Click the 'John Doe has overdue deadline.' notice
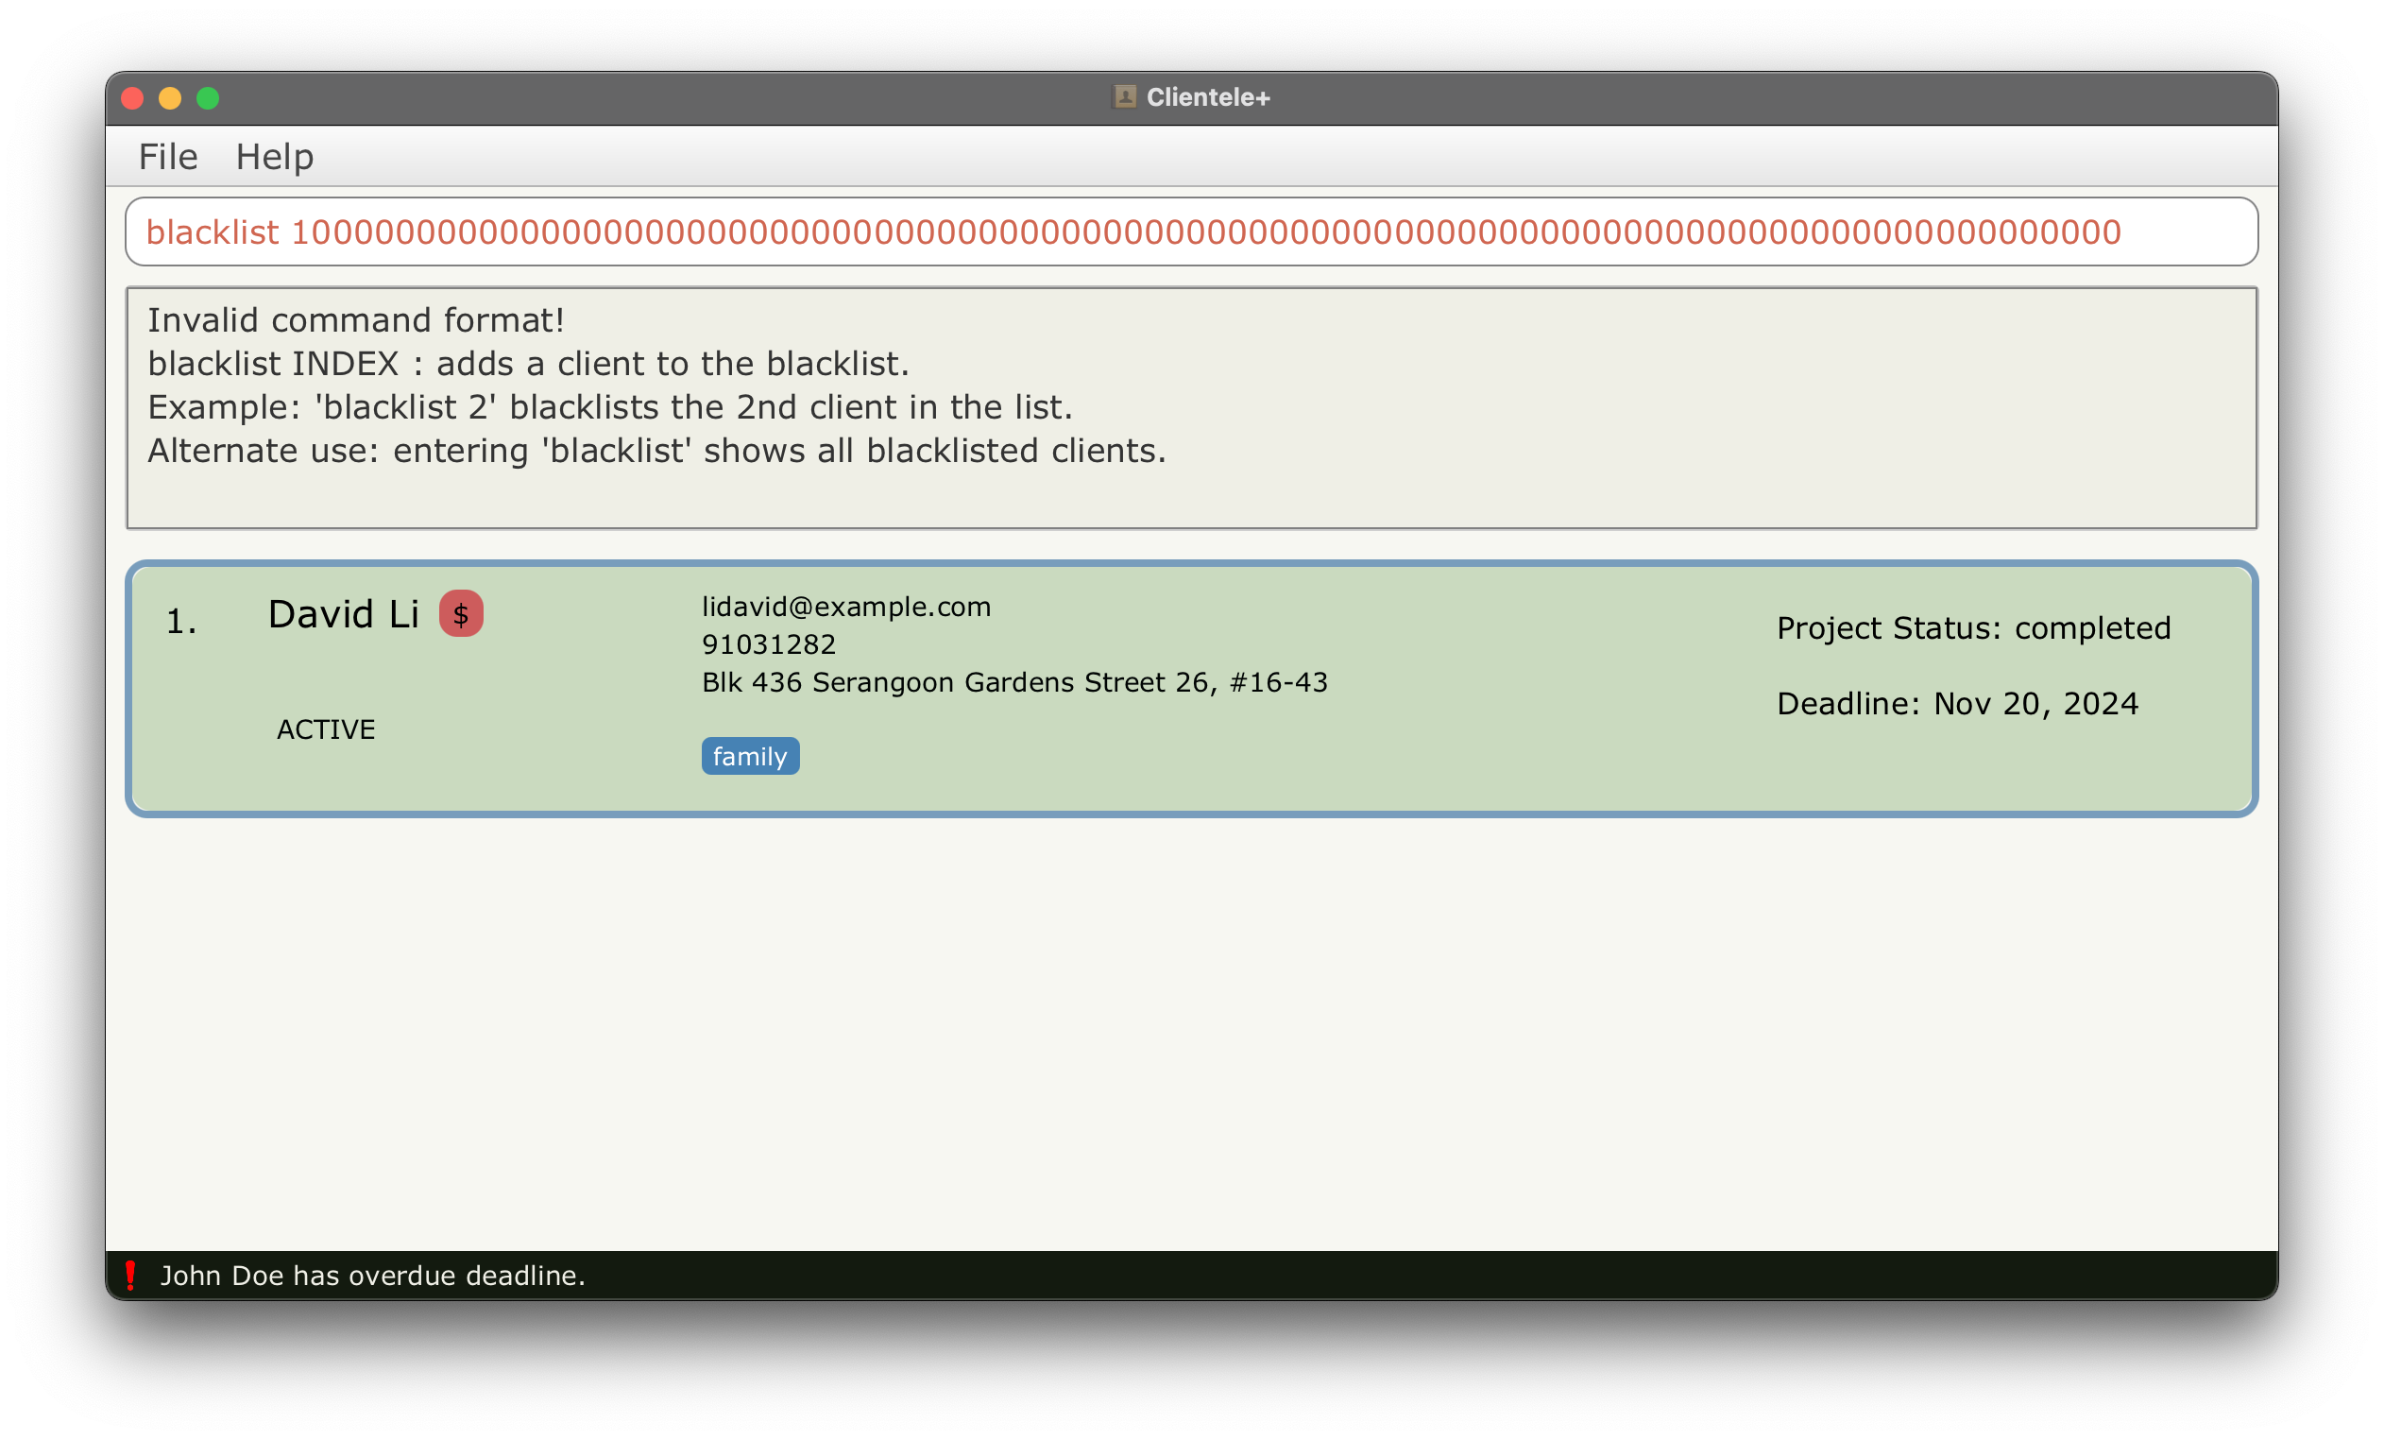Image resolution: width=2384 pixels, height=1440 pixels. (372, 1275)
